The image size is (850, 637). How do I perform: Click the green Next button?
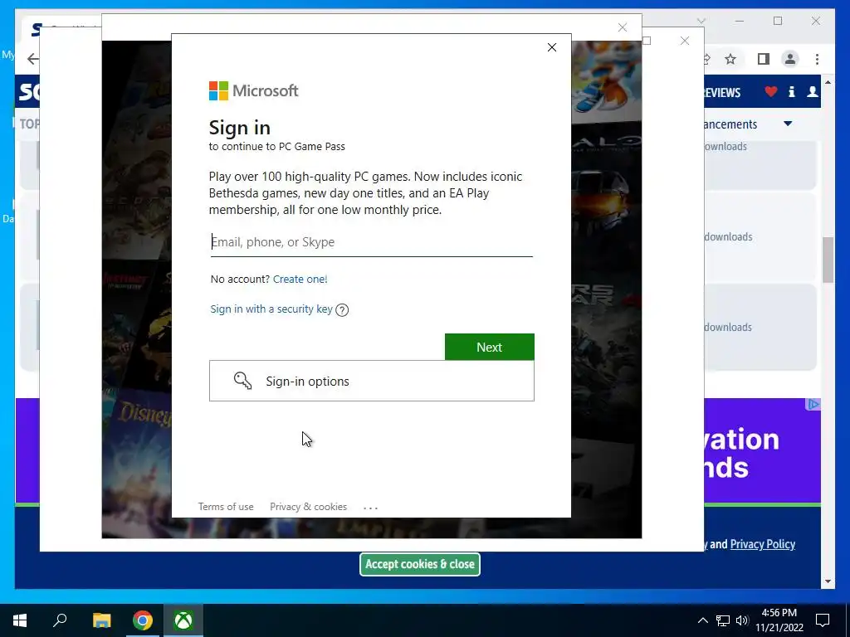pyautogui.click(x=490, y=348)
